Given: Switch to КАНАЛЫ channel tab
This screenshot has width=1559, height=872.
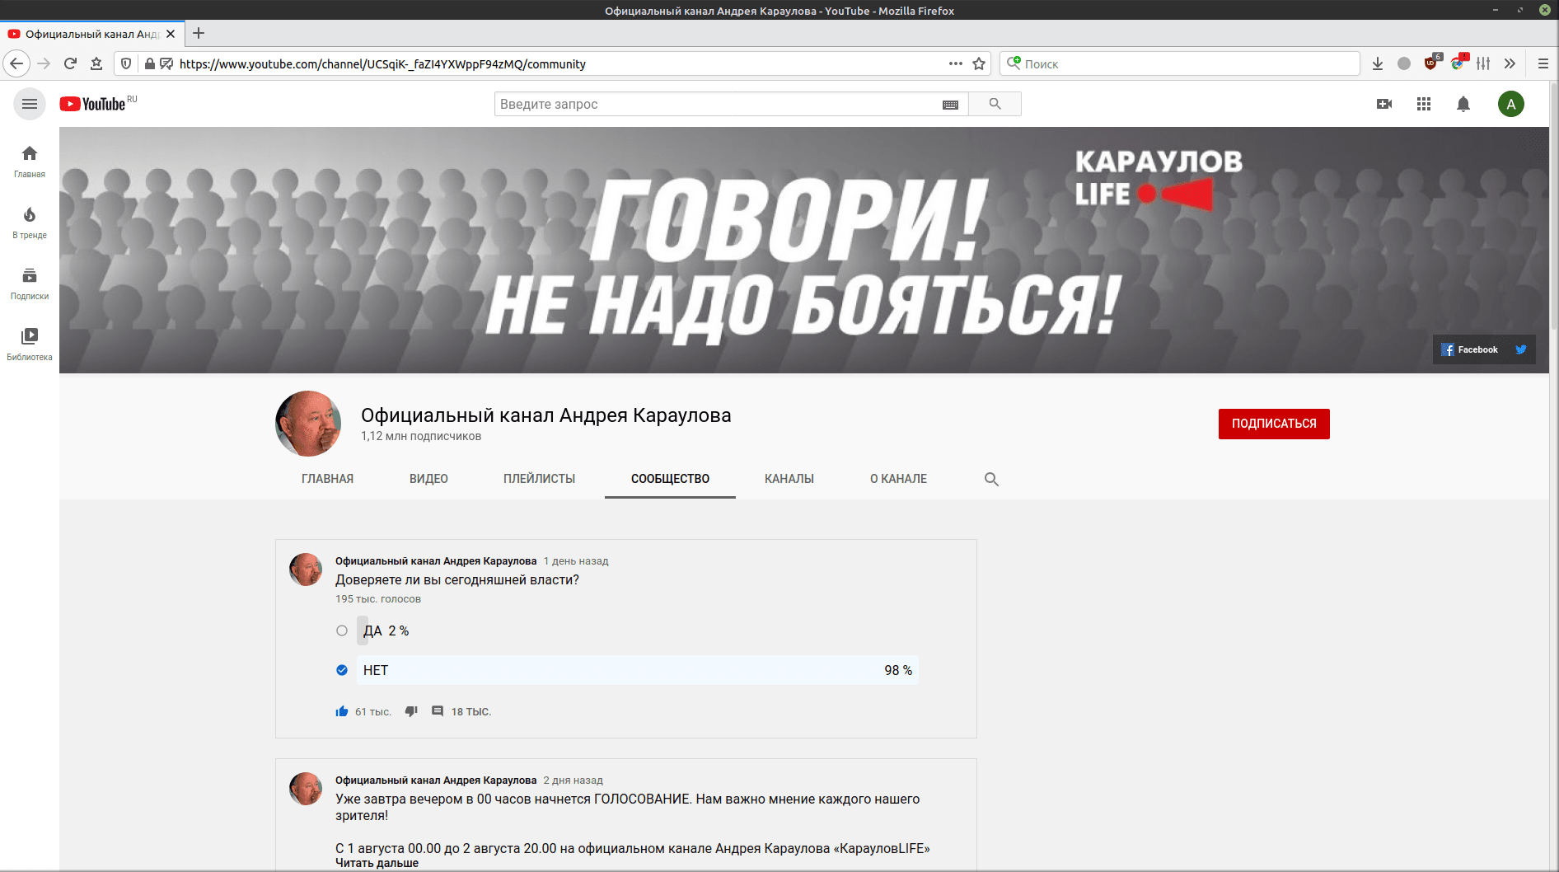Looking at the screenshot, I should click(x=789, y=479).
